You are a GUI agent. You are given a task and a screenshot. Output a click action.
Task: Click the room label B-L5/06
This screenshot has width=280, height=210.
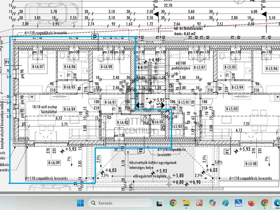pyautogui.click(x=272, y=68)
